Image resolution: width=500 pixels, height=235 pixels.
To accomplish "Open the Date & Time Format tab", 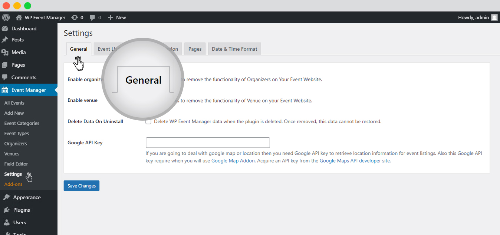I will point(234,49).
